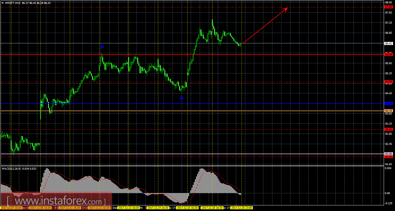This screenshot has width=395, height=211.
Task: Select the blue X marker below the price dip
Action: (181, 98)
